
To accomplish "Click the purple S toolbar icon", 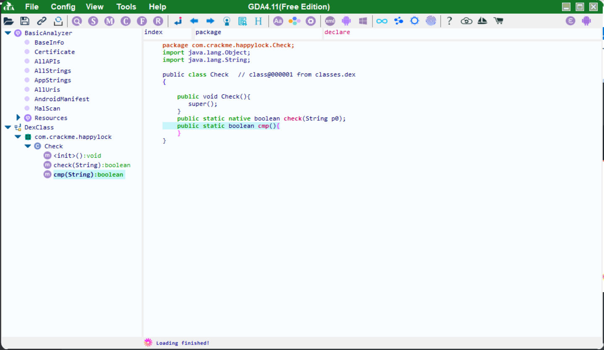I will (93, 21).
